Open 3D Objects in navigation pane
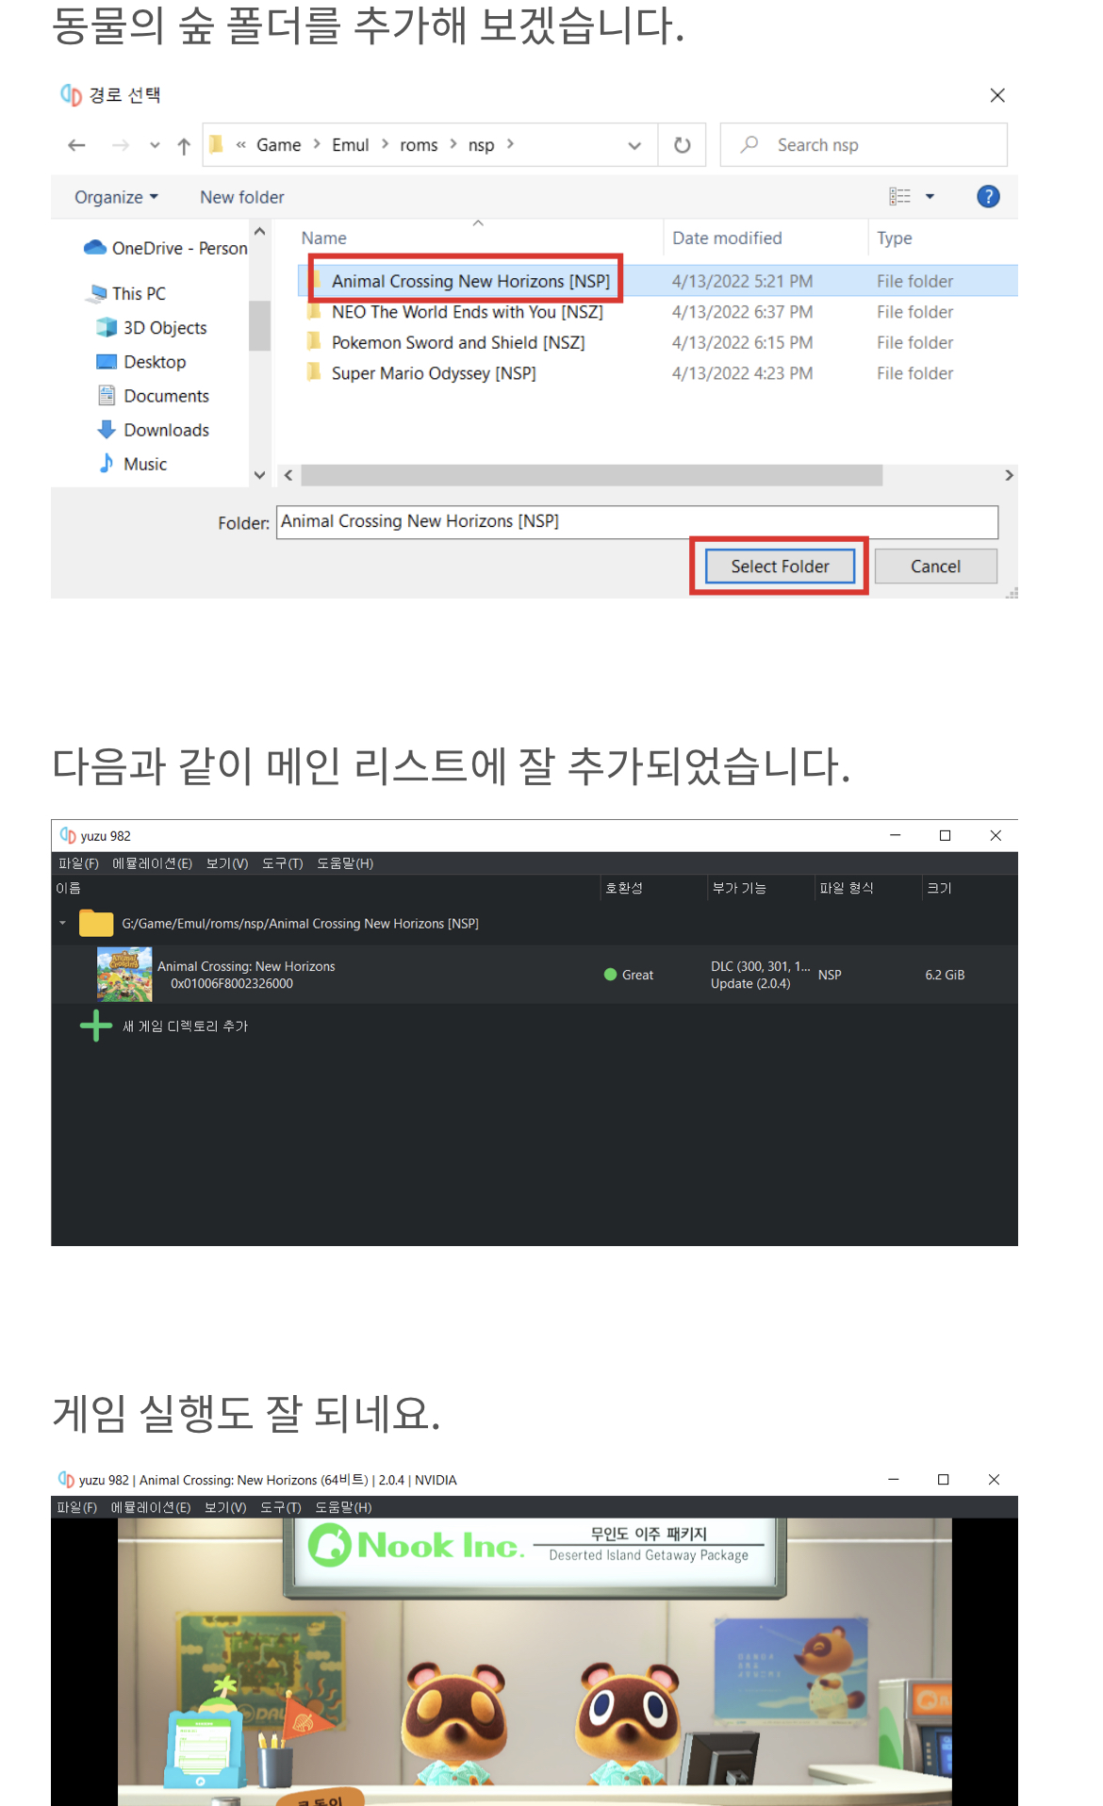 (x=152, y=327)
